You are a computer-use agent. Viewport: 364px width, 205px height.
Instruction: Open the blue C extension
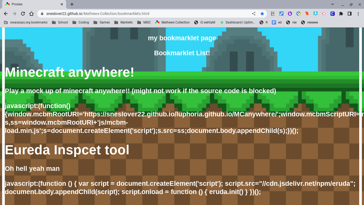[333, 14]
